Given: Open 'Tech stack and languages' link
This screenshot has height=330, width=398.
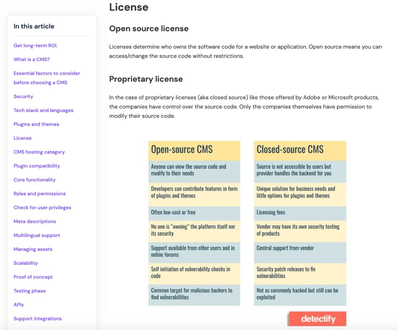Looking at the screenshot, I should [43, 110].
